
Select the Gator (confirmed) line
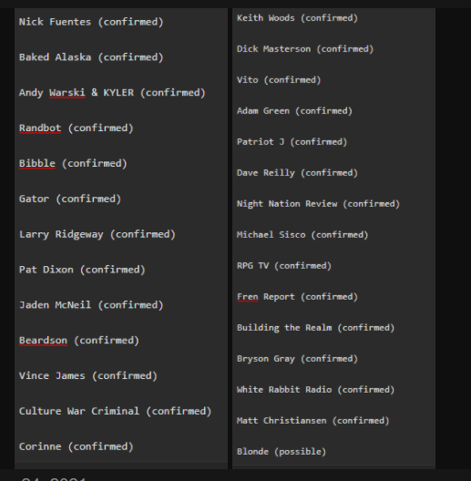pos(70,199)
